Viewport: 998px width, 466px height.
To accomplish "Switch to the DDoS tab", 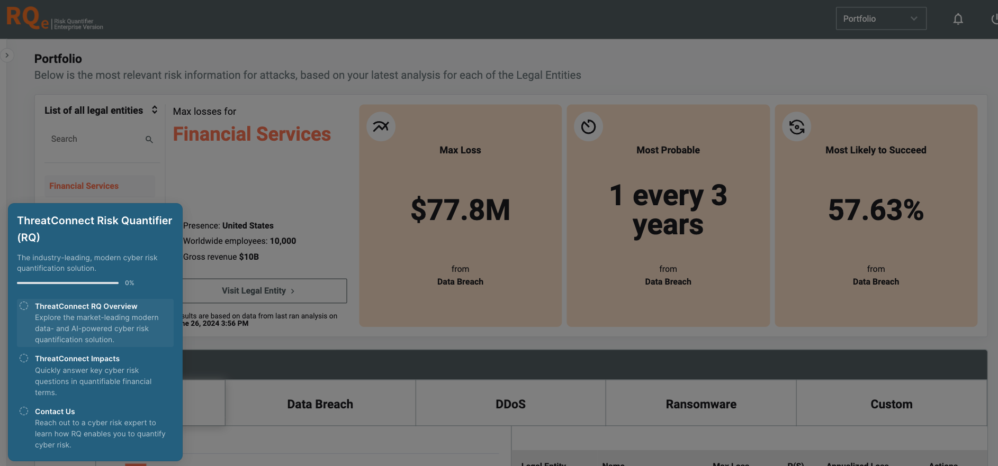I will pyautogui.click(x=511, y=404).
